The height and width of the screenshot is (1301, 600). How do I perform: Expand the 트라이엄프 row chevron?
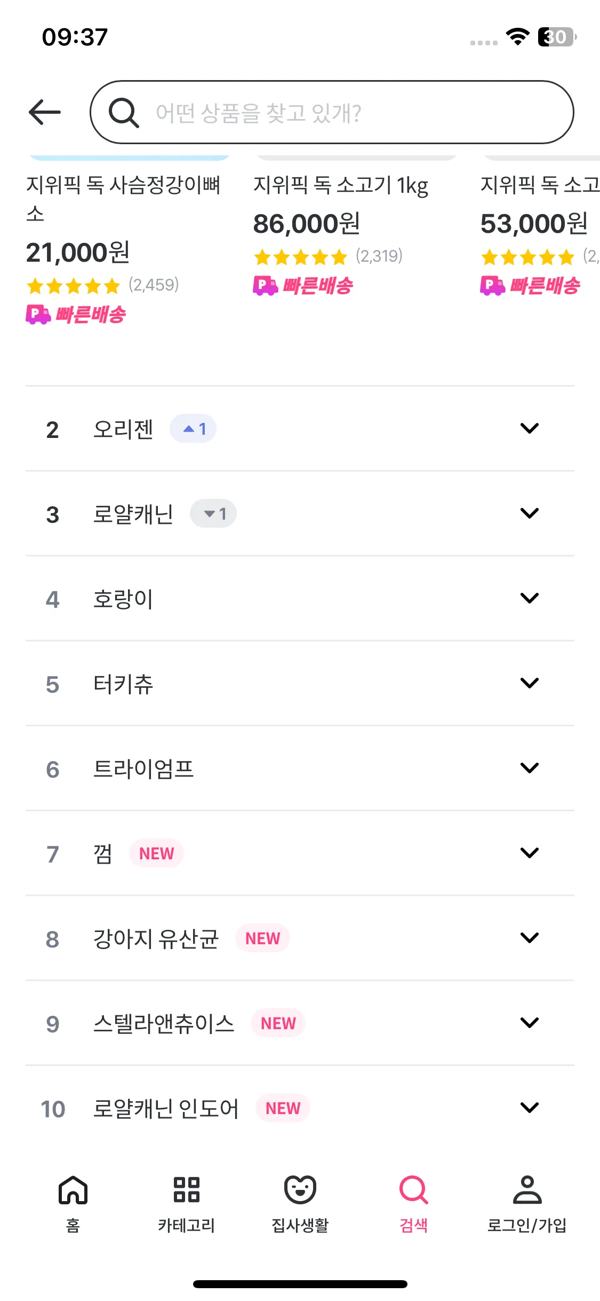pyautogui.click(x=530, y=768)
